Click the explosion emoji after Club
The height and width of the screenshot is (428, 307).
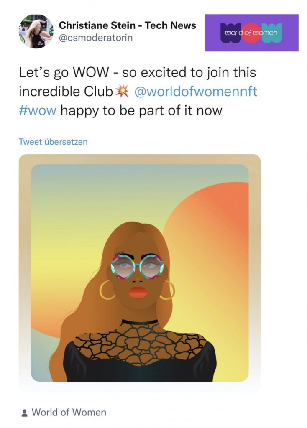tap(122, 91)
